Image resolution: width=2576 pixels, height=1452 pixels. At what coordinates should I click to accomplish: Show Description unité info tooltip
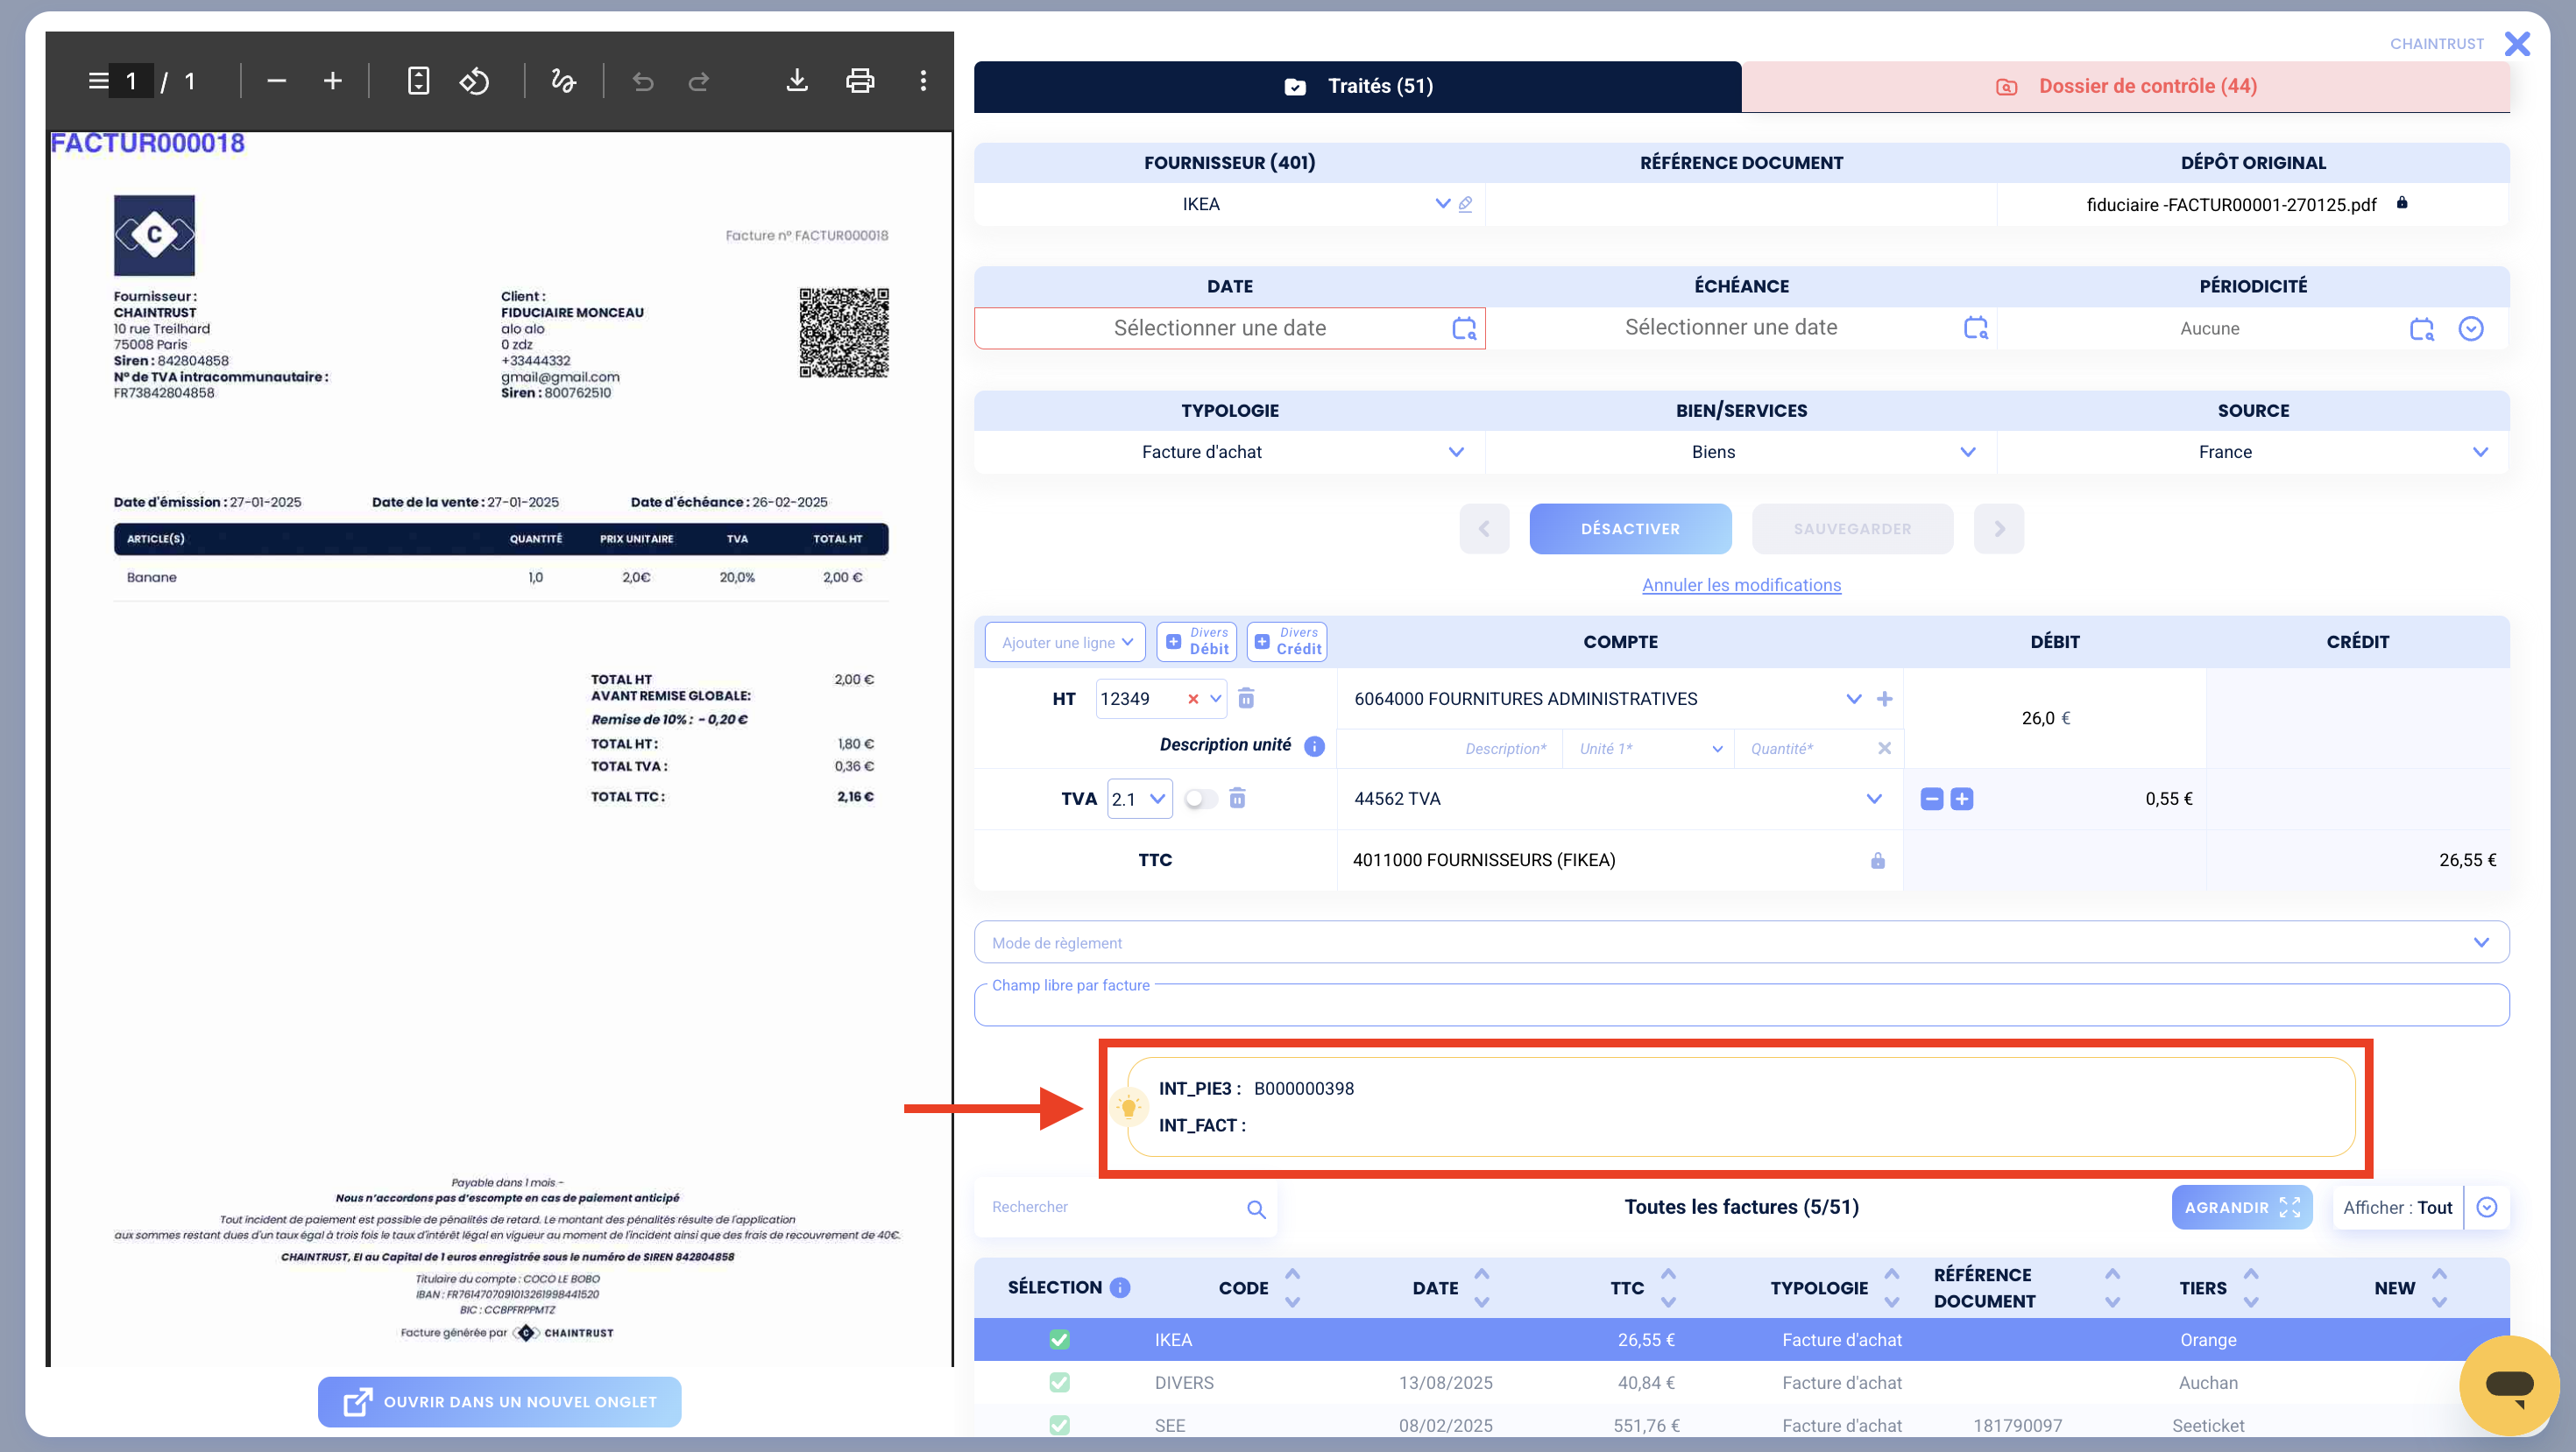click(1314, 745)
